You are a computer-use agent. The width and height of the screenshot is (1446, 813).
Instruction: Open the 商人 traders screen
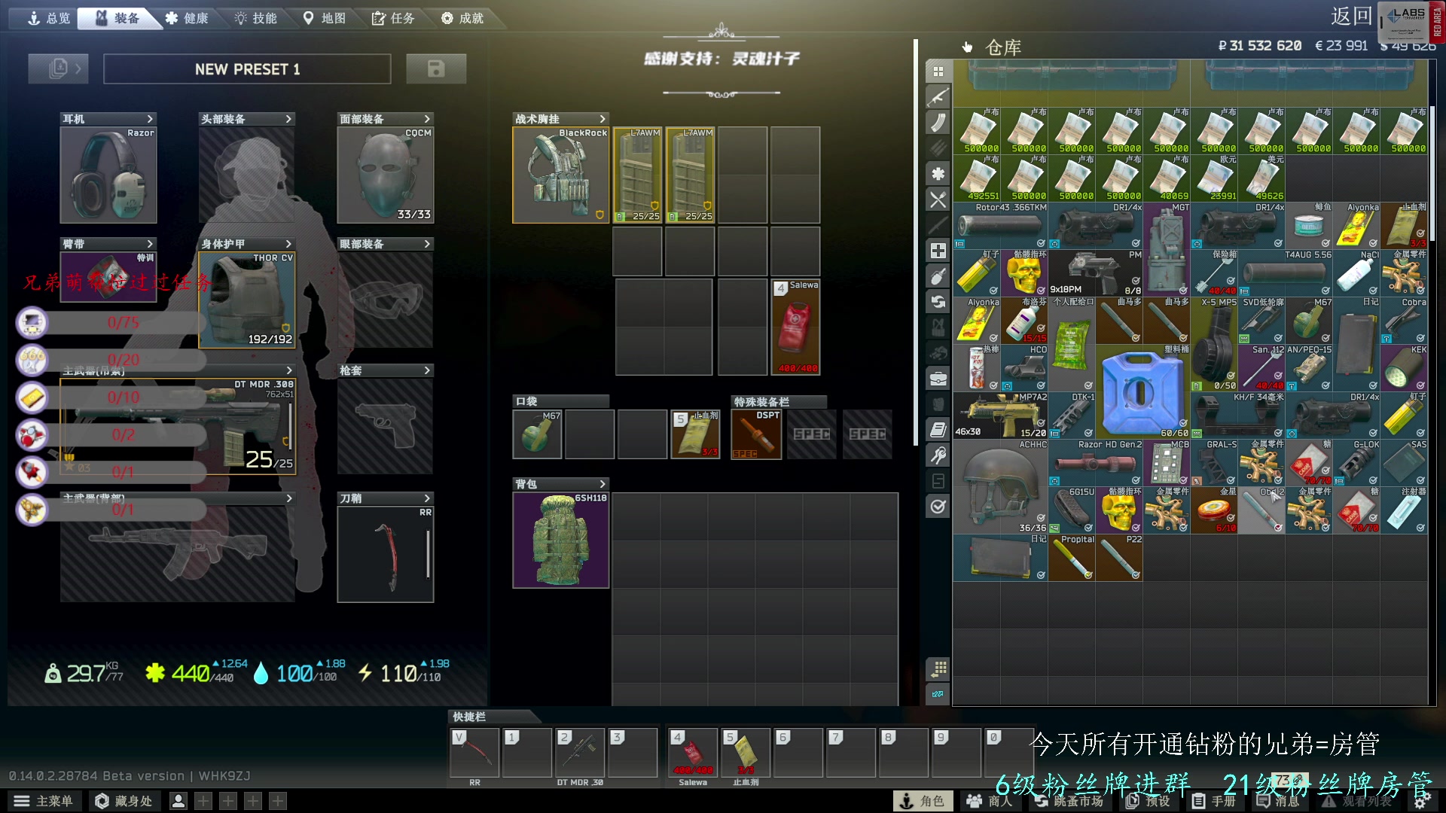[990, 801]
